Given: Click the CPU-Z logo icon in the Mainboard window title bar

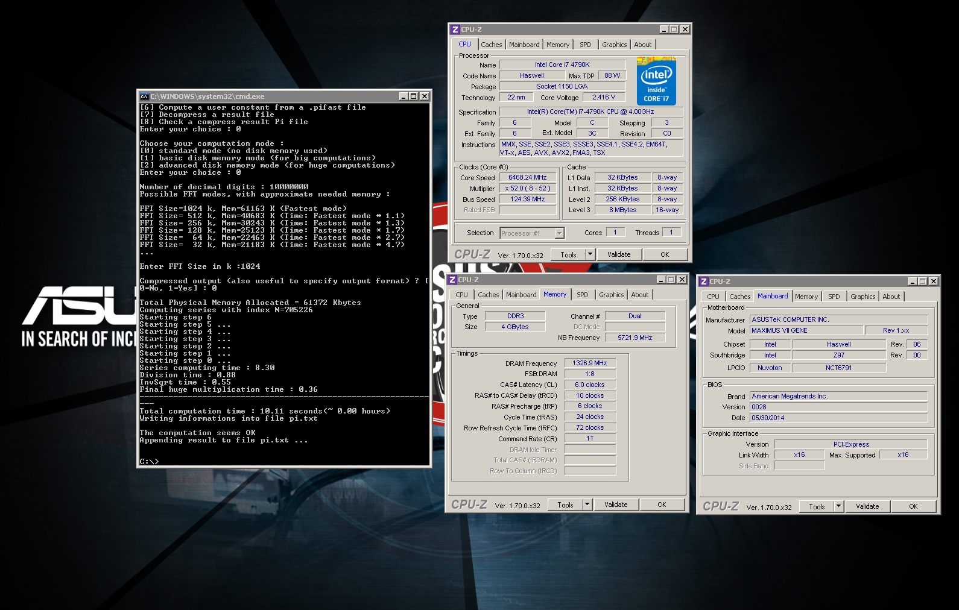Looking at the screenshot, I should (x=704, y=281).
